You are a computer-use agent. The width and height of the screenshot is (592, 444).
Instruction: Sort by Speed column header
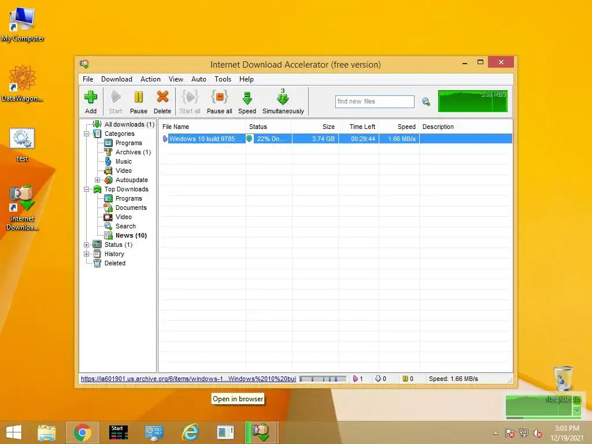tap(399, 127)
